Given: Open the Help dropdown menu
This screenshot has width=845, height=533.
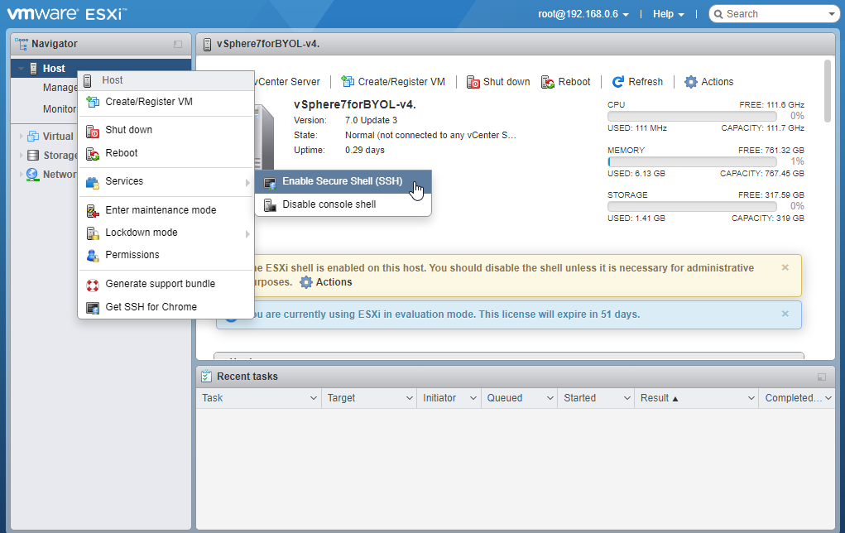Looking at the screenshot, I should coord(668,14).
